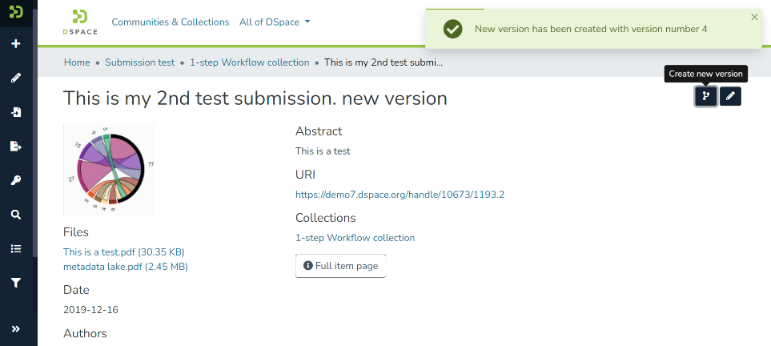
Task: Open the list icon in sidebar
Action: pos(15,248)
